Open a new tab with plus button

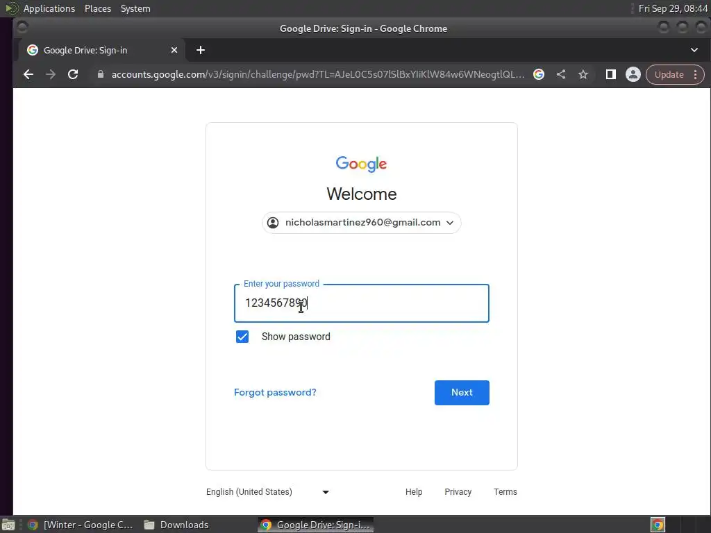point(201,50)
